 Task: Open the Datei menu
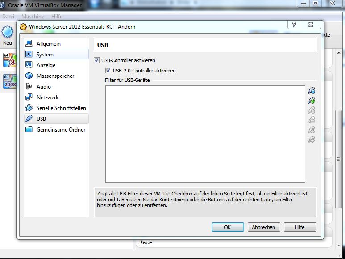pyautogui.click(x=8, y=17)
